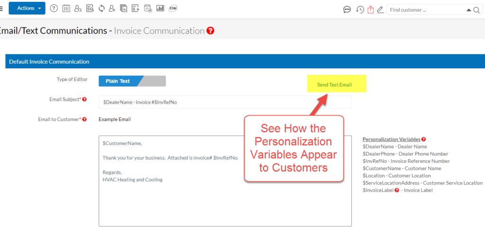Click the add customer person-plus icon

(x=112, y=9)
